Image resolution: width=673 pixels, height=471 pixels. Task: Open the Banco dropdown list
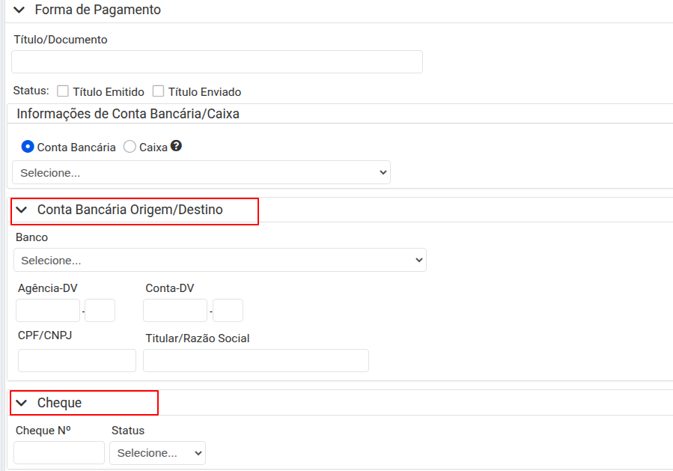(x=219, y=261)
